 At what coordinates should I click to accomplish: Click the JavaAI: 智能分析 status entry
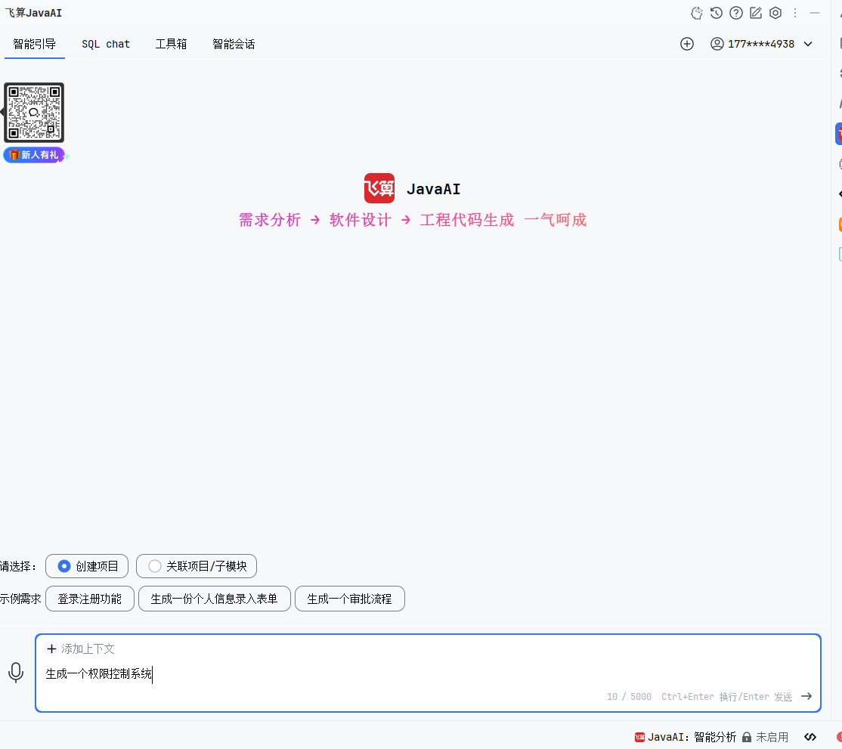686,737
